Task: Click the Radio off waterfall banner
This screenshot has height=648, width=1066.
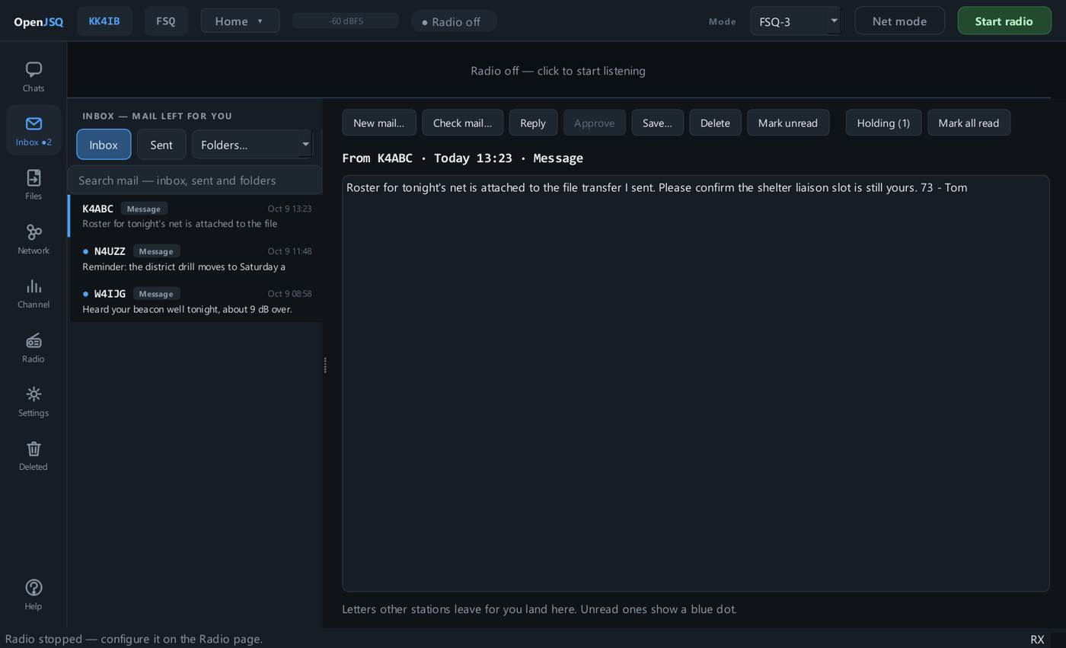Action: point(558,70)
